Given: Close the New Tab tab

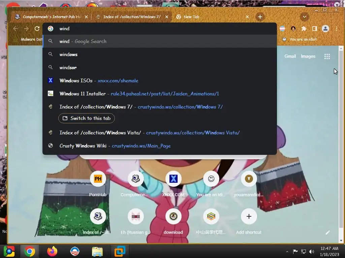Looking at the screenshot, I should click(247, 17).
